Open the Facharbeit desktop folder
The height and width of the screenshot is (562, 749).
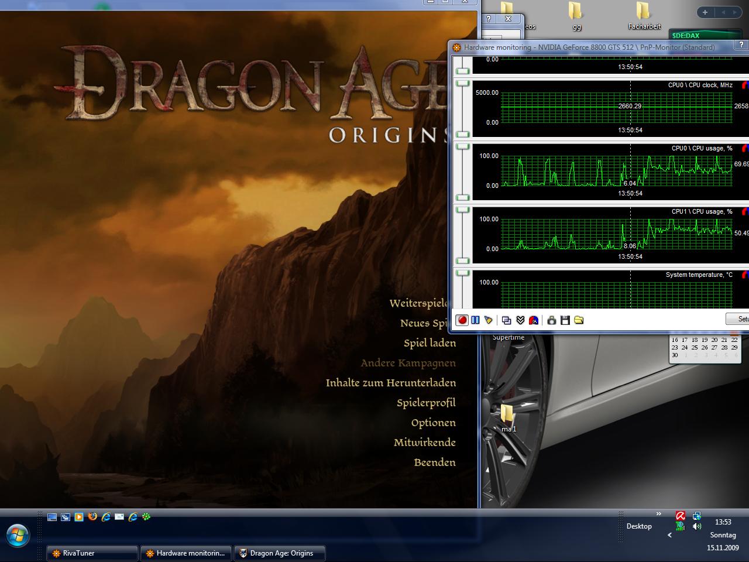coord(644,16)
